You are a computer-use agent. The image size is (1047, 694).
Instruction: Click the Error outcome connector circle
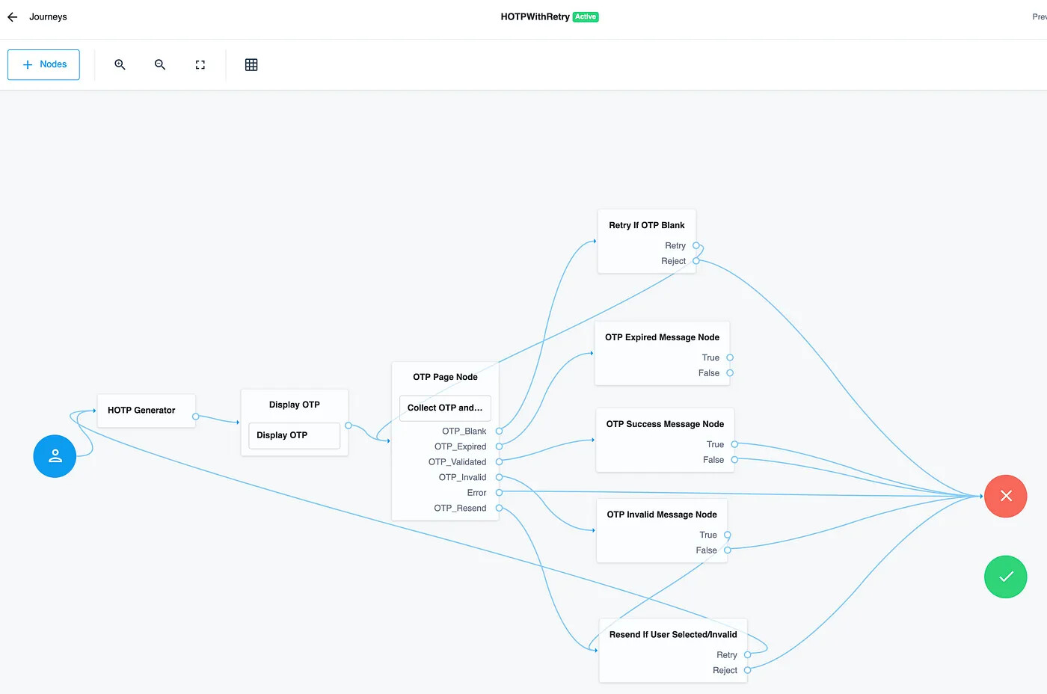pyautogui.click(x=499, y=493)
